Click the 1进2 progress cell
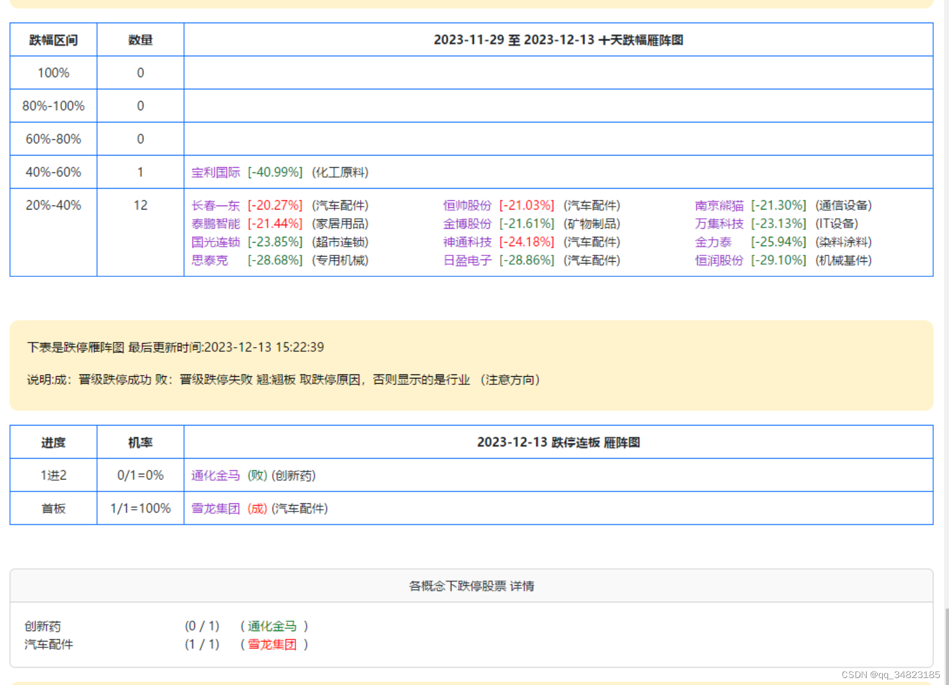The height and width of the screenshot is (685, 949). pyautogui.click(x=53, y=475)
